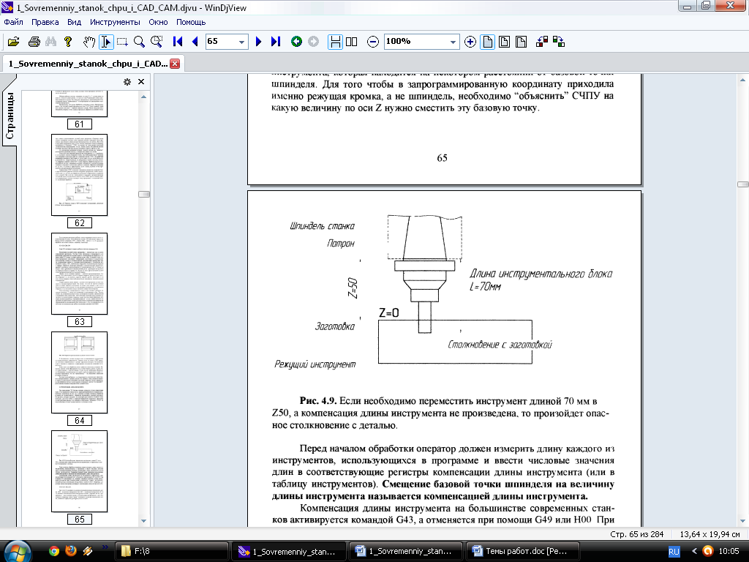This screenshot has width=749, height=562.
Task: Click the binoculars Find icon
Action: coord(50,42)
